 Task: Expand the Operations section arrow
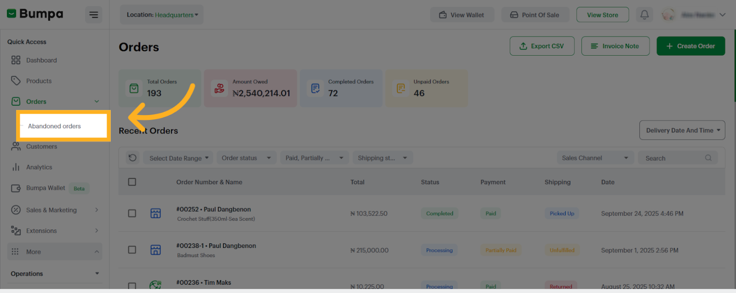tap(97, 273)
